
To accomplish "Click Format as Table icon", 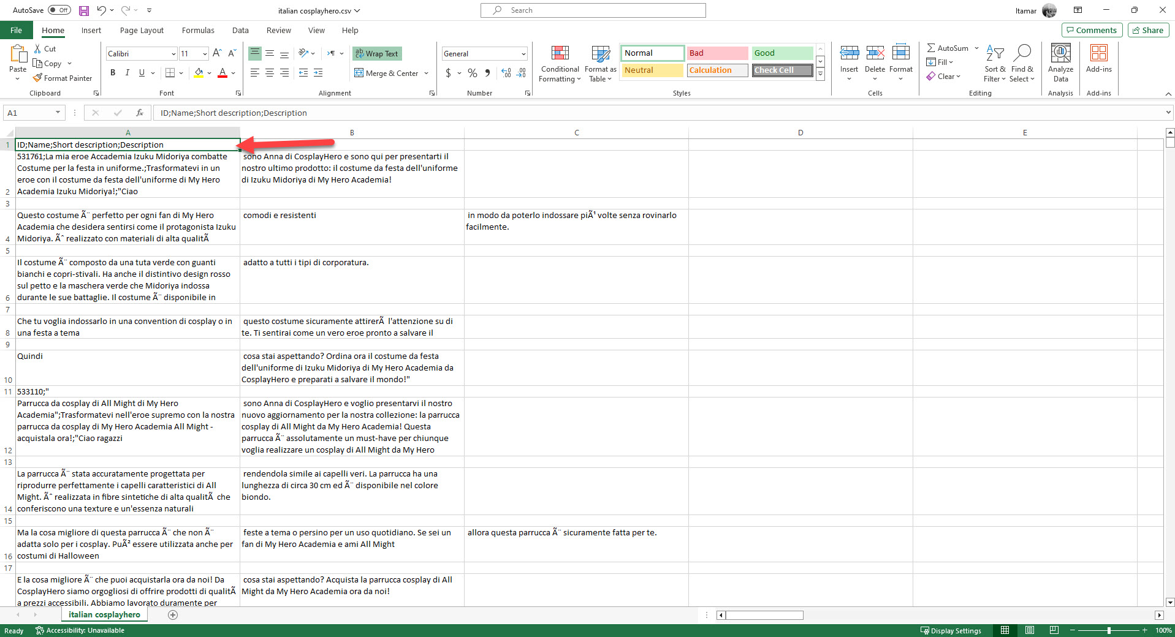I will coord(601,64).
